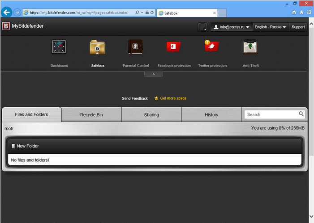The height and width of the screenshot is (223, 314).
Task: Click the 'No files and folders!' message
Action: [x=30, y=160]
